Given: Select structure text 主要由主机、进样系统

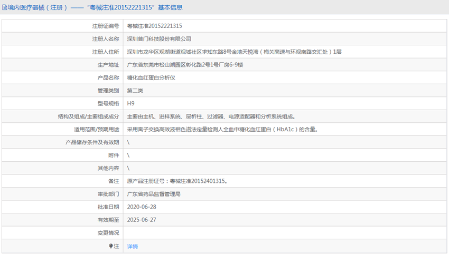Looking at the screenshot, I should click(211, 116).
